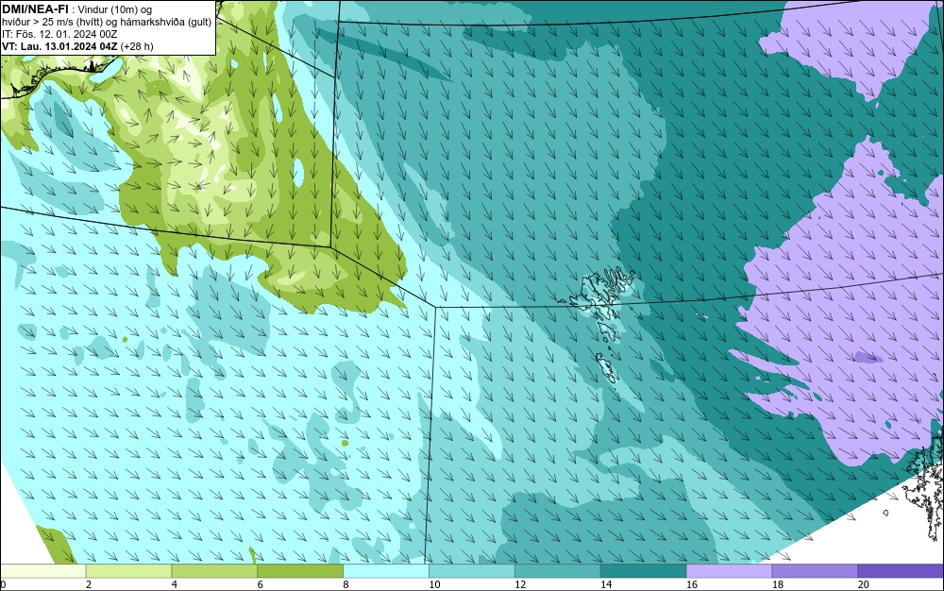Click the legend scale label "2"
944x591 pixels.
click(x=89, y=584)
